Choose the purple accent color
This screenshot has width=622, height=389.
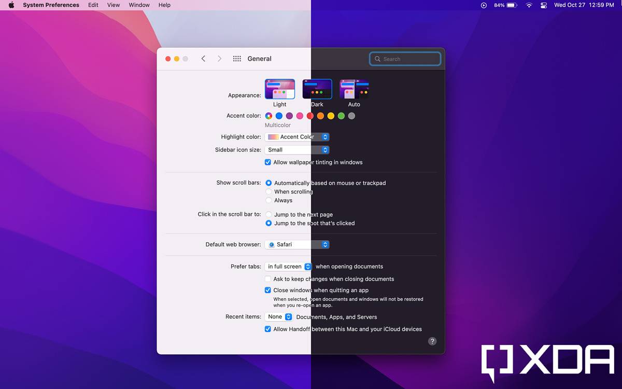(x=289, y=116)
